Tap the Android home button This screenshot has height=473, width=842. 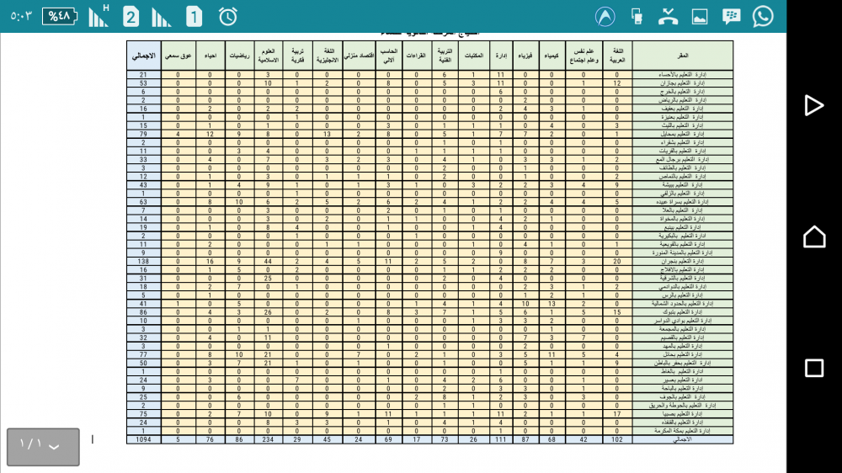(814, 236)
